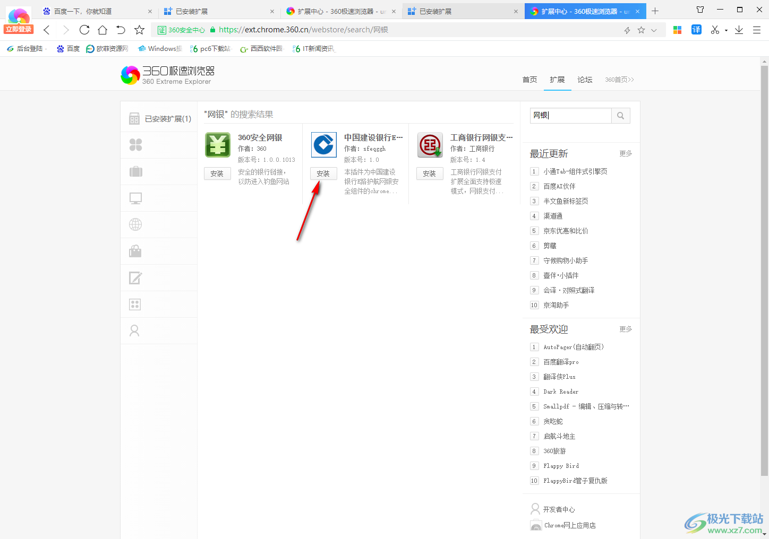Click the monitor category icon
This screenshot has height=539, width=769.
[x=135, y=198]
